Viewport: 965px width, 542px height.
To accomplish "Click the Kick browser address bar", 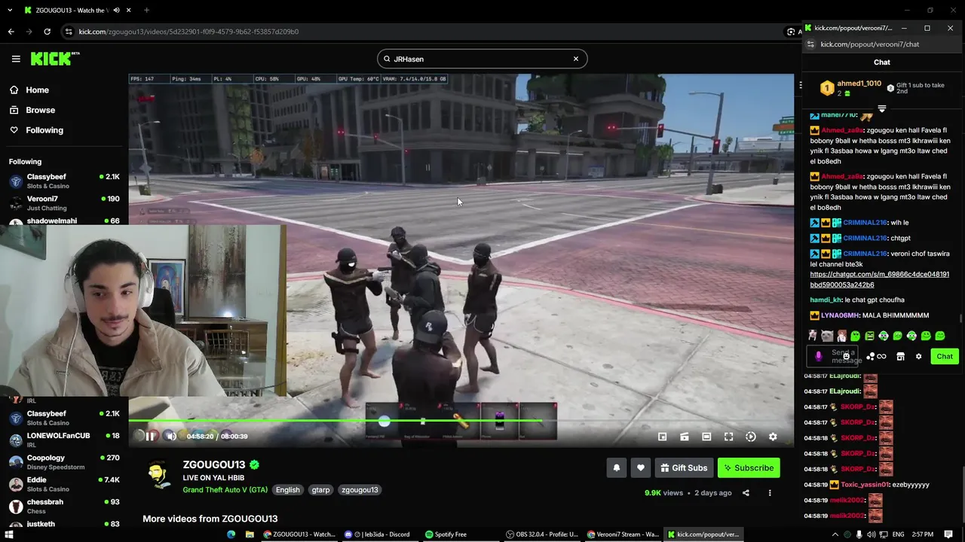I will 422,32.
